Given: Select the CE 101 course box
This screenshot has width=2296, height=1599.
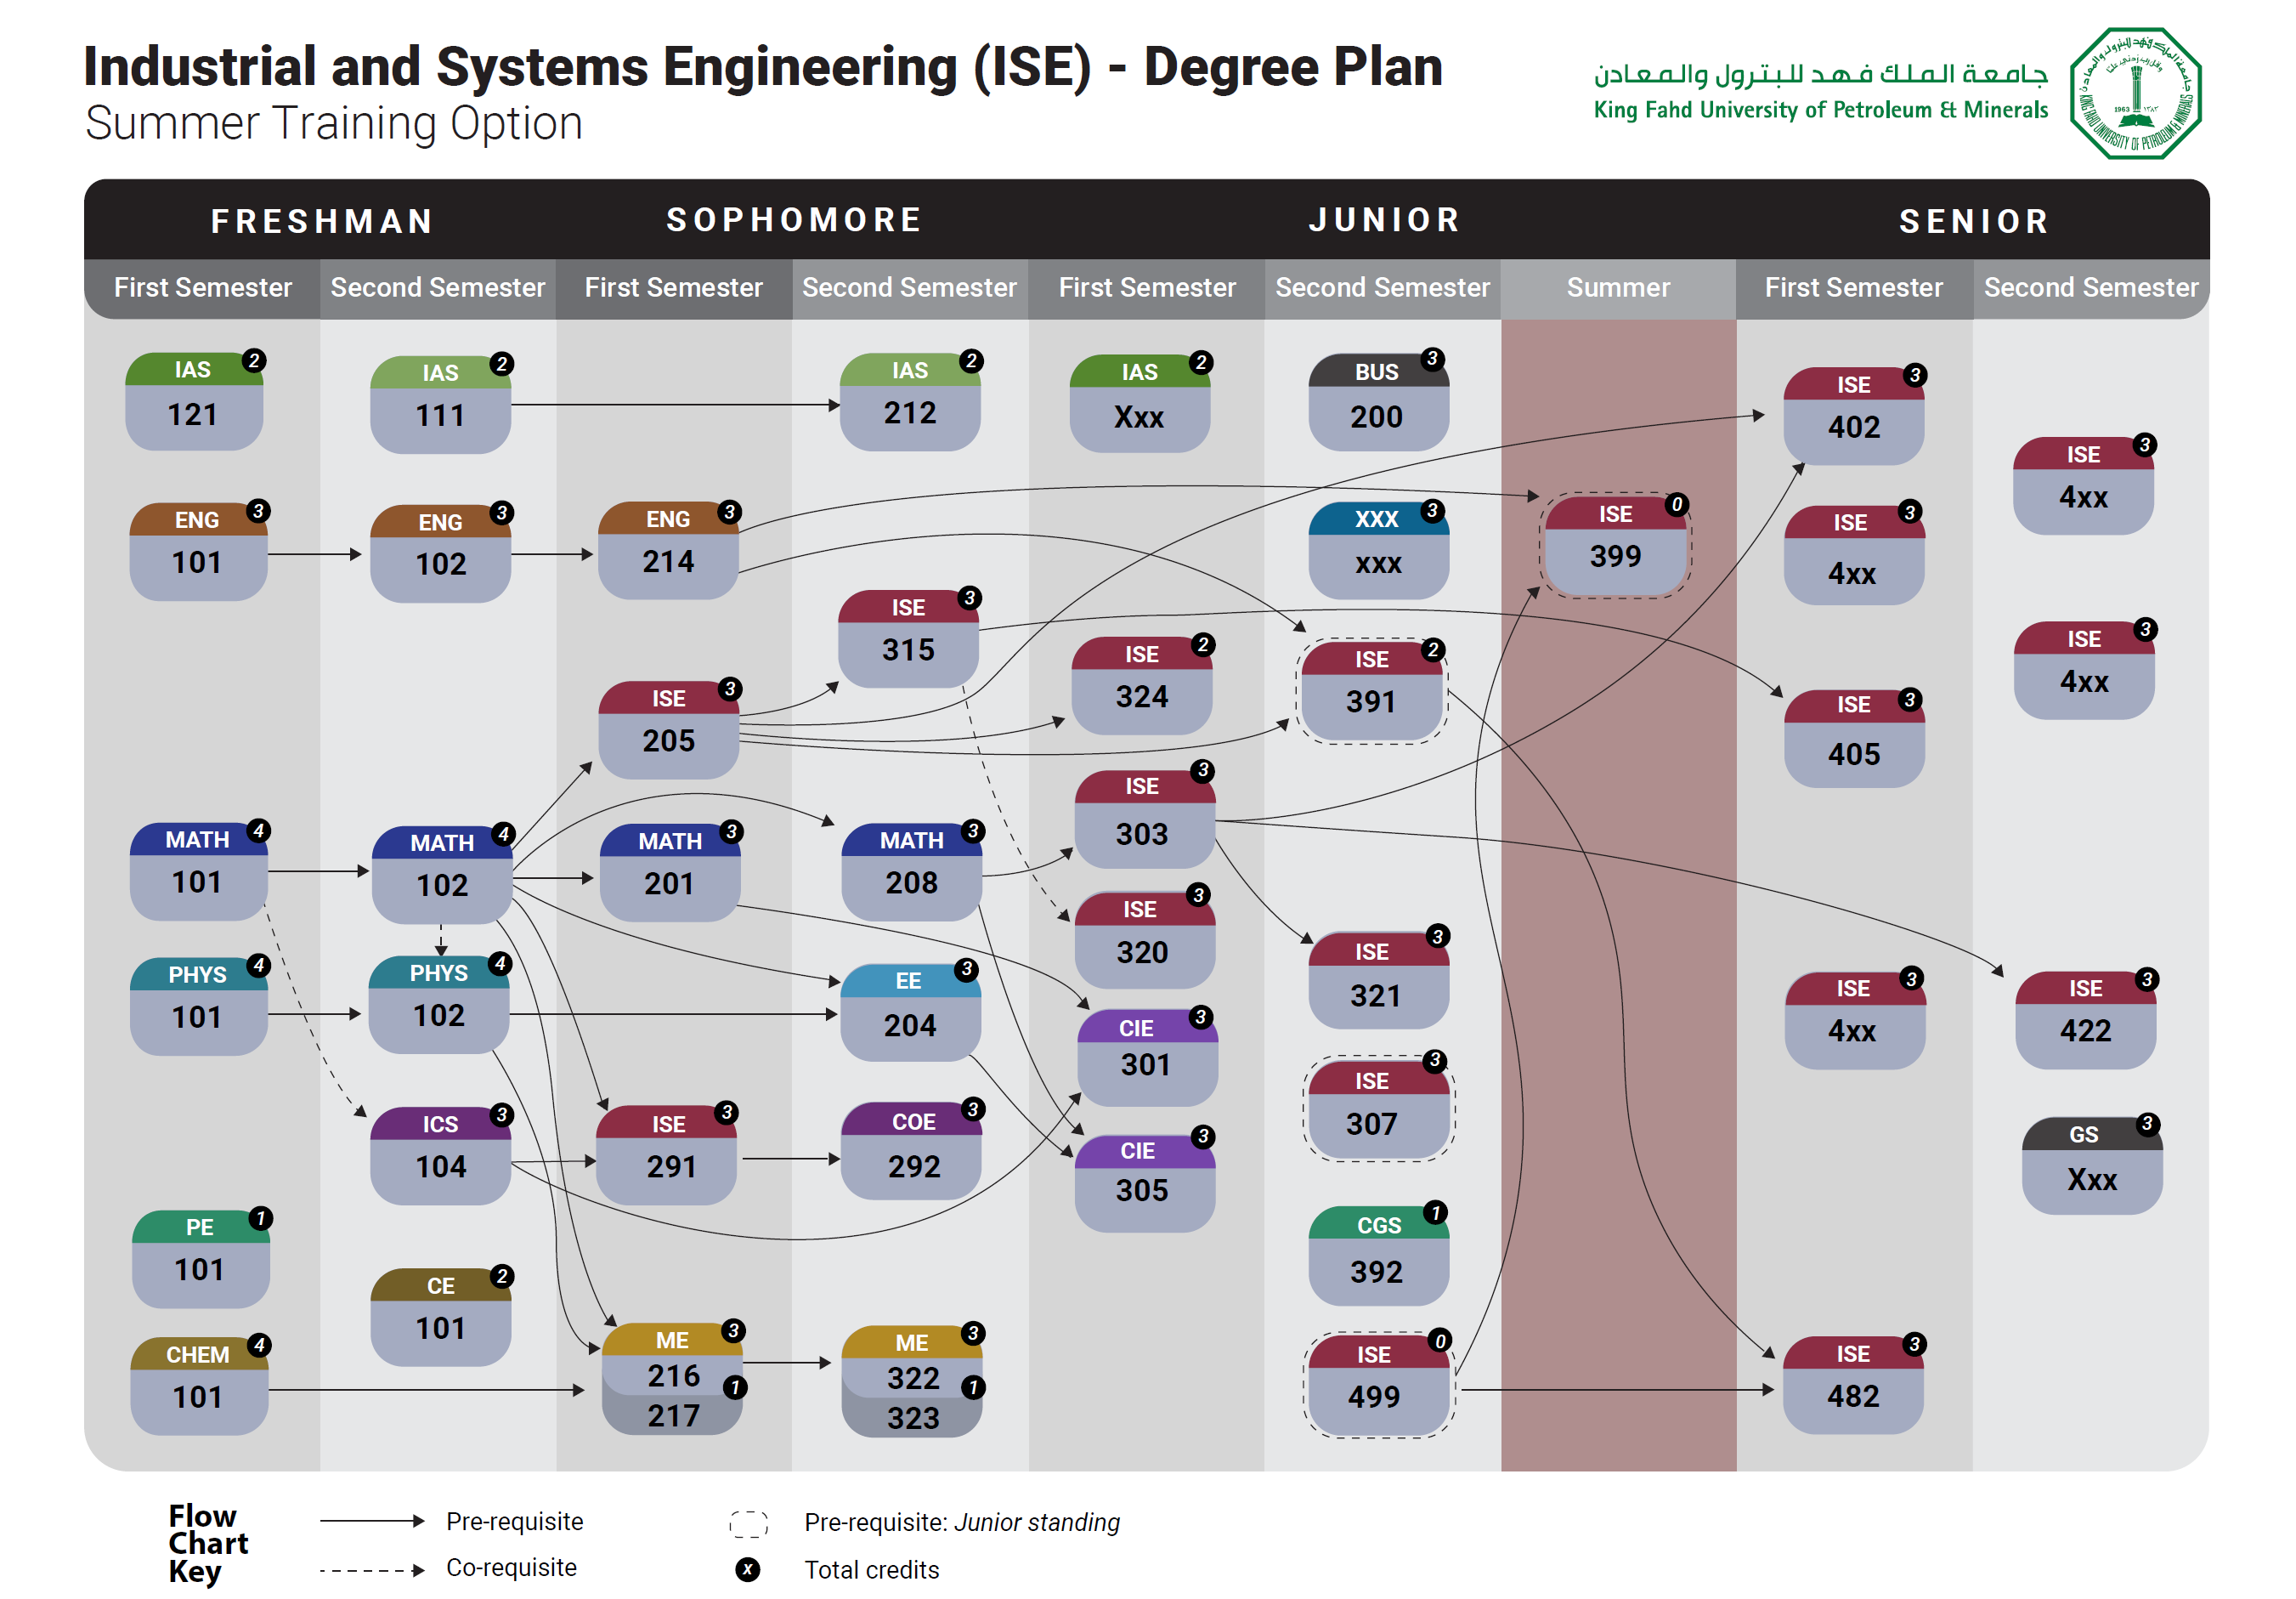Looking at the screenshot, I should point(440,1317).
